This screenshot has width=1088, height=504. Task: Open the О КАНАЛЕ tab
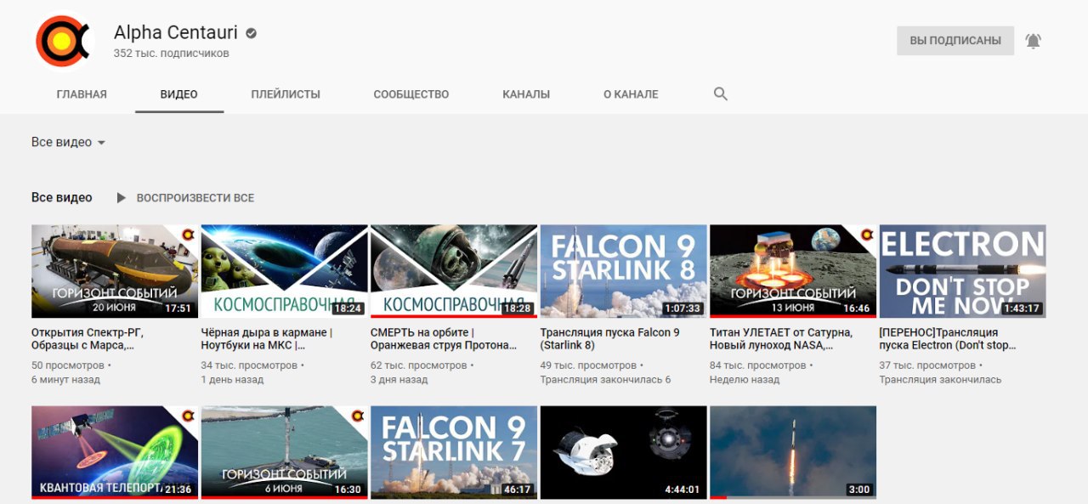coord(631,94)
